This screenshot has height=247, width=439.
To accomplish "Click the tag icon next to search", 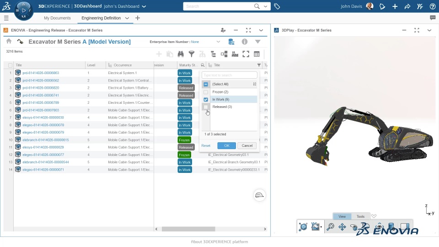I will point(277,6).
